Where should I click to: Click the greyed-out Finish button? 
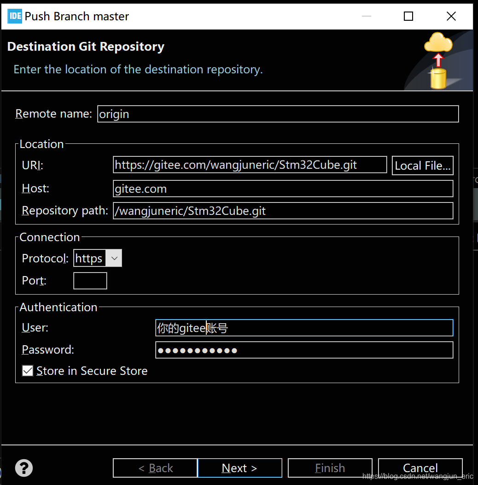330,468
